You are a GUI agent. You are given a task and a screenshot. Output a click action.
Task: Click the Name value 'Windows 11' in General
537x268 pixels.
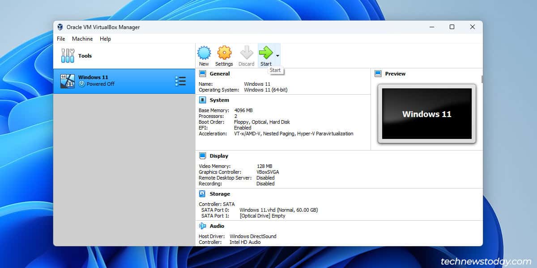tap(257, 84)
